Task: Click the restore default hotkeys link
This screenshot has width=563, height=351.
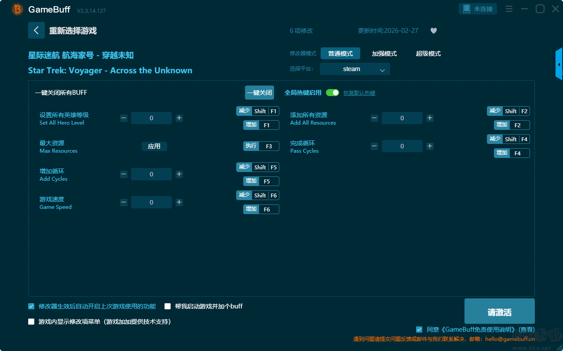Action: coord(359,93)
